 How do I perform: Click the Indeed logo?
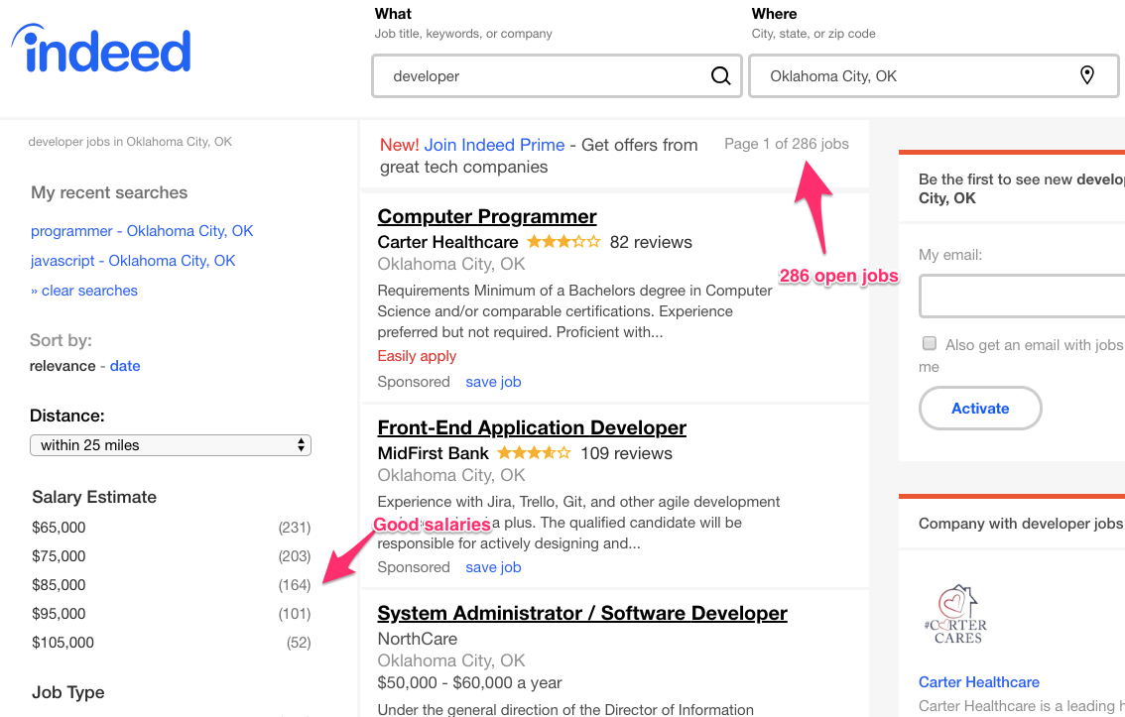(101, 50)
